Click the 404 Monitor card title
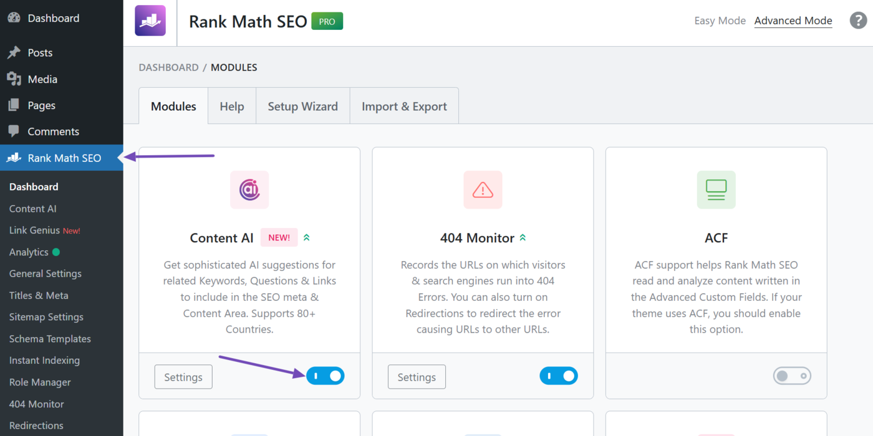This screenshot has width=873, height=436. click(477, 238)
